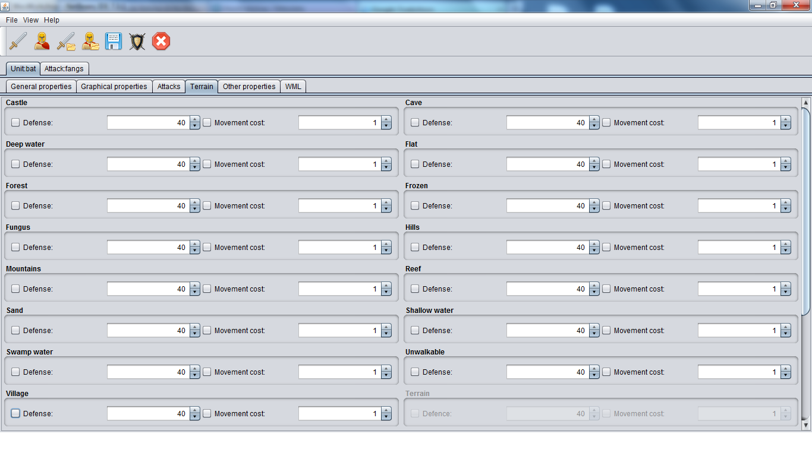The height and width of the screenshot is (456, 812).
Task: Click the blue floppy disk save icon
Action: (x=114, y=42)
